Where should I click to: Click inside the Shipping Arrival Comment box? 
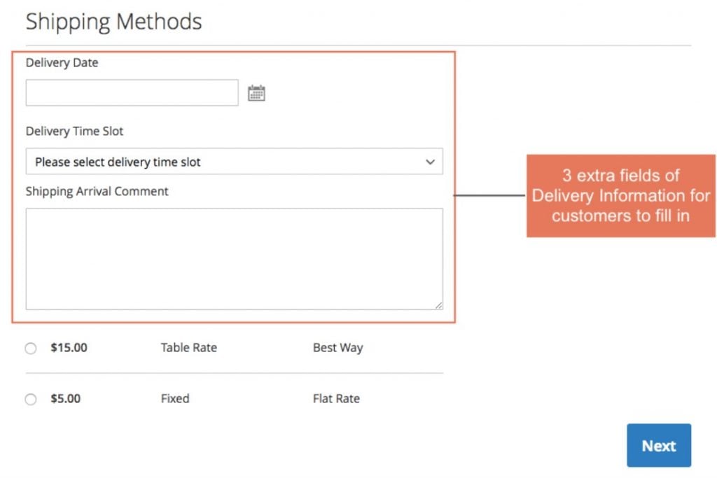pyautogui.click(x=234, y=258)
